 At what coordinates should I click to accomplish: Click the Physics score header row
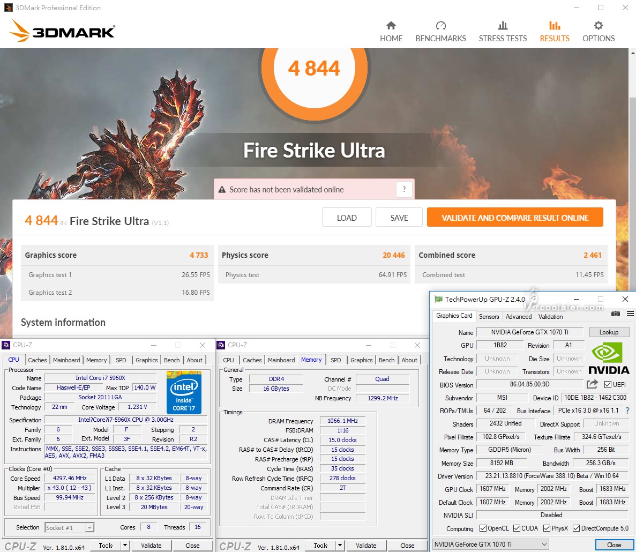point(313,255)
